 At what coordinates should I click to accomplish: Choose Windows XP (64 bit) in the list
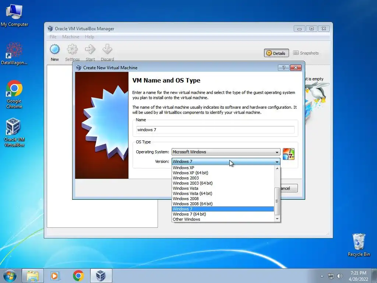tap(223, 173)
